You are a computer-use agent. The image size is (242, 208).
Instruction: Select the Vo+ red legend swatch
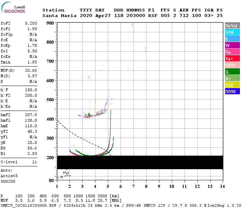(x=232, y=59)
